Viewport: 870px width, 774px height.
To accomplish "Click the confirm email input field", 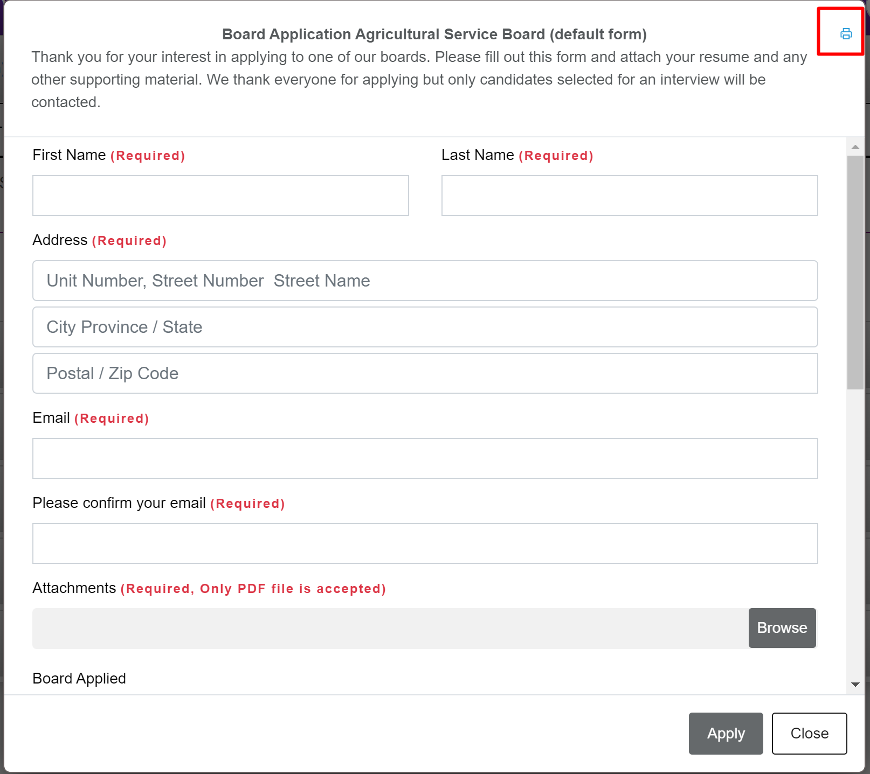I will point(425,543).
